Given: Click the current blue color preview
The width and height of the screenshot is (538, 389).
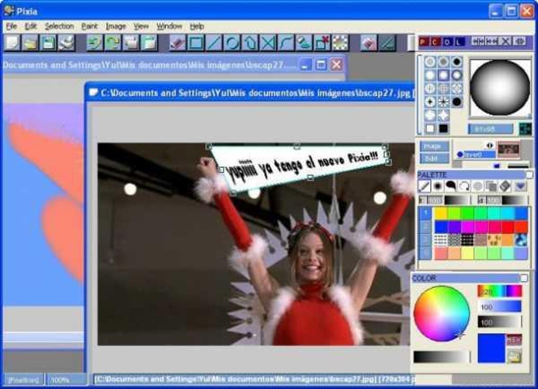Looking at the screenshot, I should (492, 348).
